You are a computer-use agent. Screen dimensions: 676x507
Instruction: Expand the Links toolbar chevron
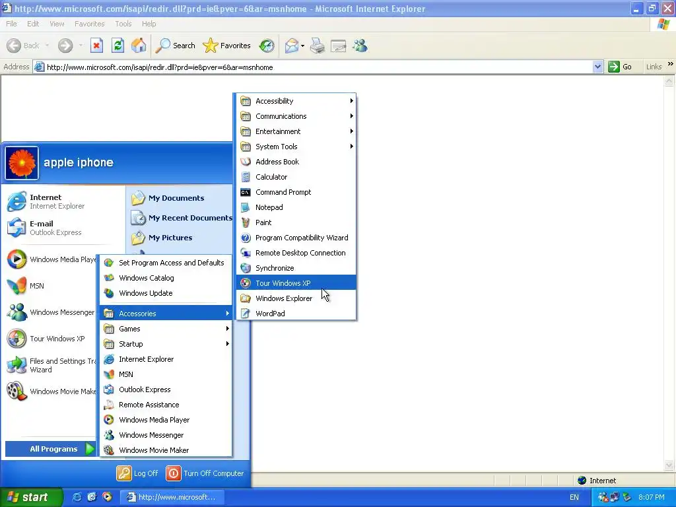[x=671, y=64]
